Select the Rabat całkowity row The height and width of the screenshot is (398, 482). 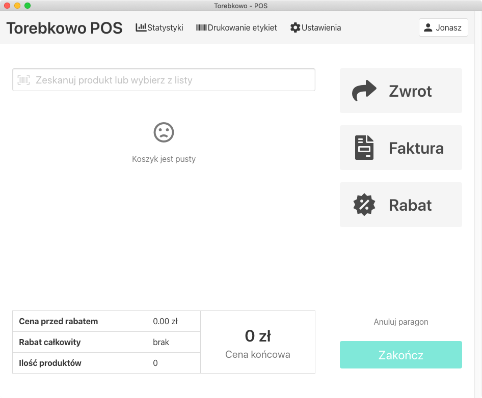(106, 342)
